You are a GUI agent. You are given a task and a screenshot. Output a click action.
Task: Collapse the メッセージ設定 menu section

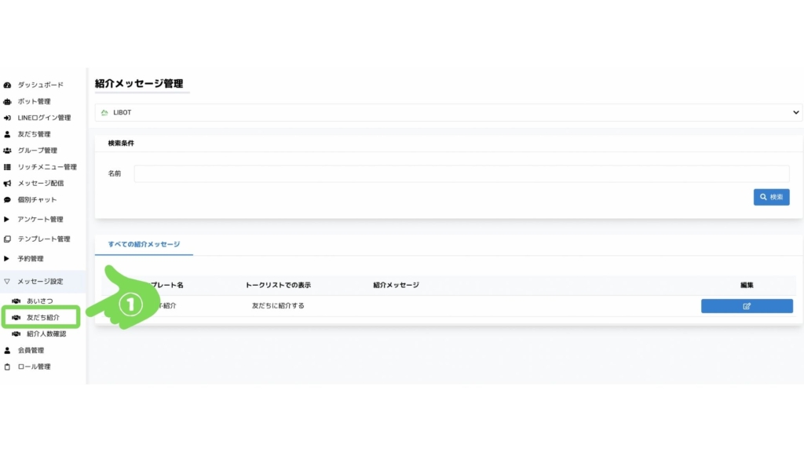pos(39,281)
